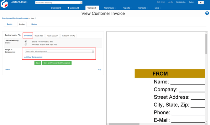Download the existing invoice file

click(28, 36)
